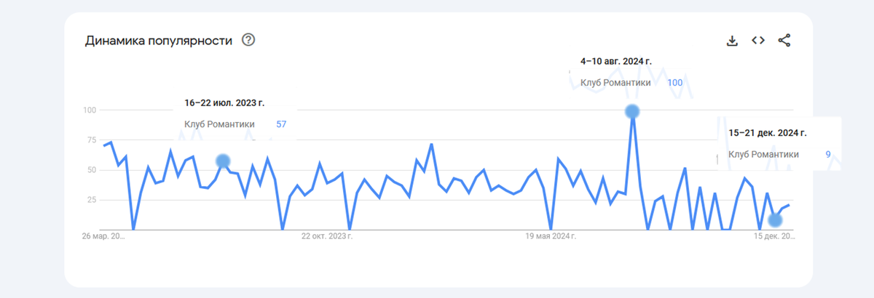This screenshot has height=298, width=874.
Task: Download the chart data as CSV
Action: (x=733, y=41)
